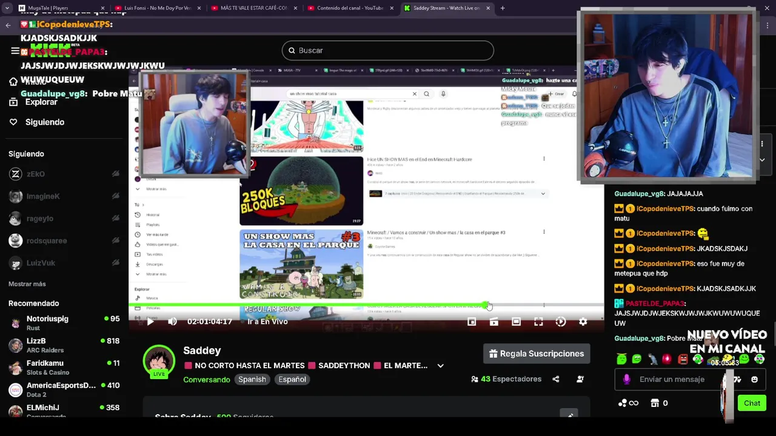Switch to 'Contenido del canal' YouTube tab
Image resolution: width=776 pixels, height=436 pixels.
click(x=350, y=8)
